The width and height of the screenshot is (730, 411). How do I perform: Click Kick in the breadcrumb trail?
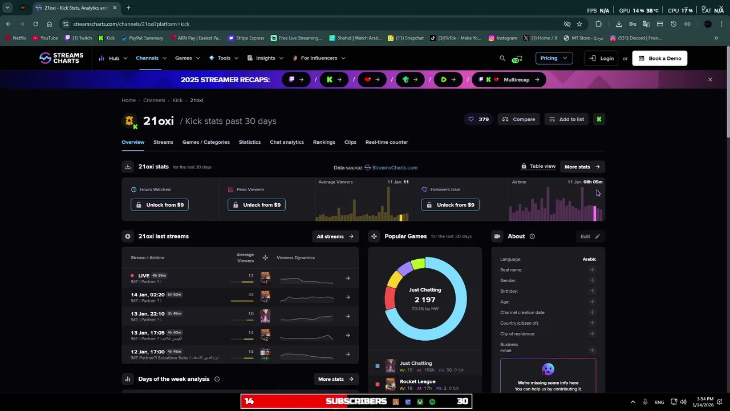pyautogui.click(x=177, y=100)
